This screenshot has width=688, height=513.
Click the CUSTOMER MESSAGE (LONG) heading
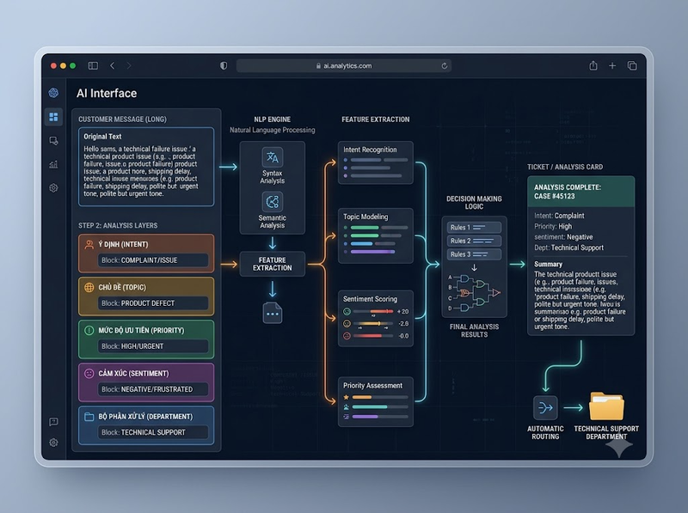122,119
